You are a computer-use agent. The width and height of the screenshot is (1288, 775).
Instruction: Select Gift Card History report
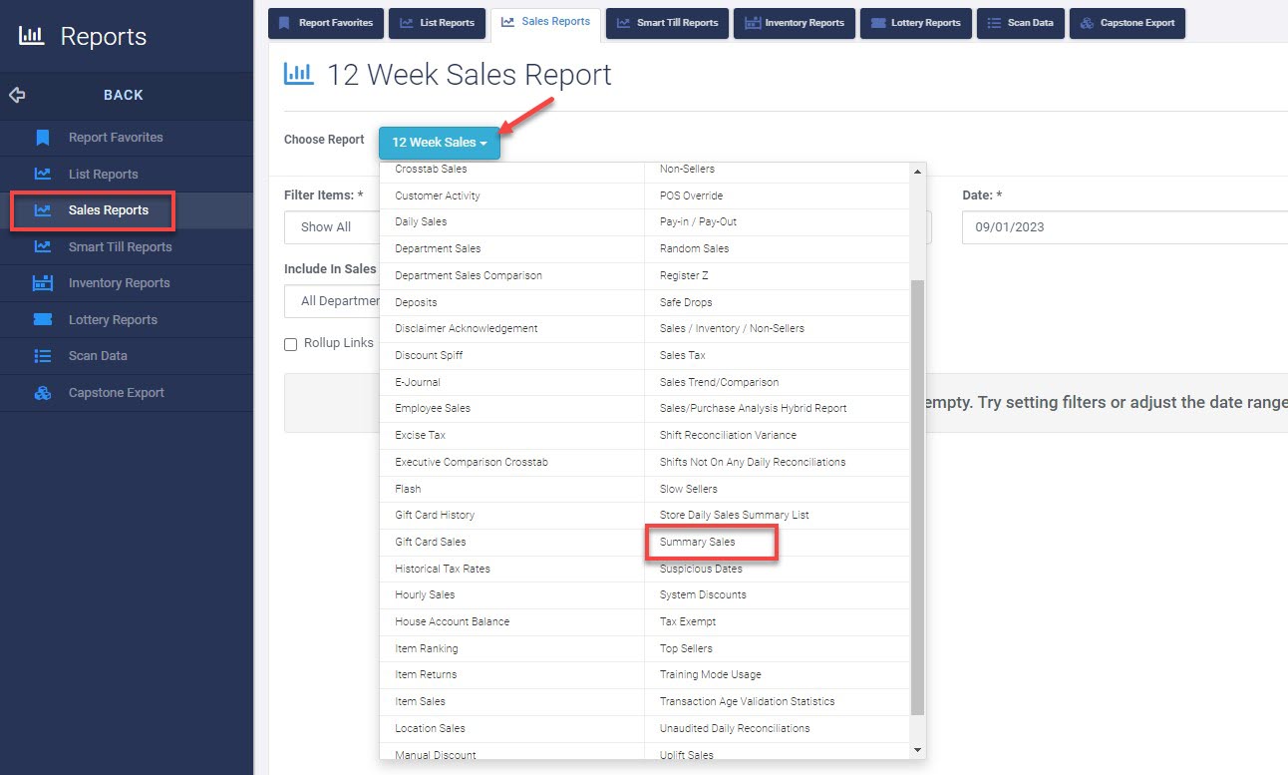click(x=435, y=515)
